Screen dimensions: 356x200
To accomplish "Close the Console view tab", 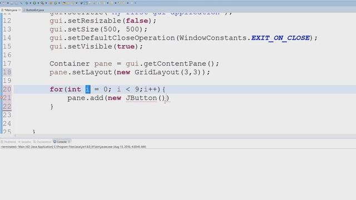I will (x=69, y=142).
